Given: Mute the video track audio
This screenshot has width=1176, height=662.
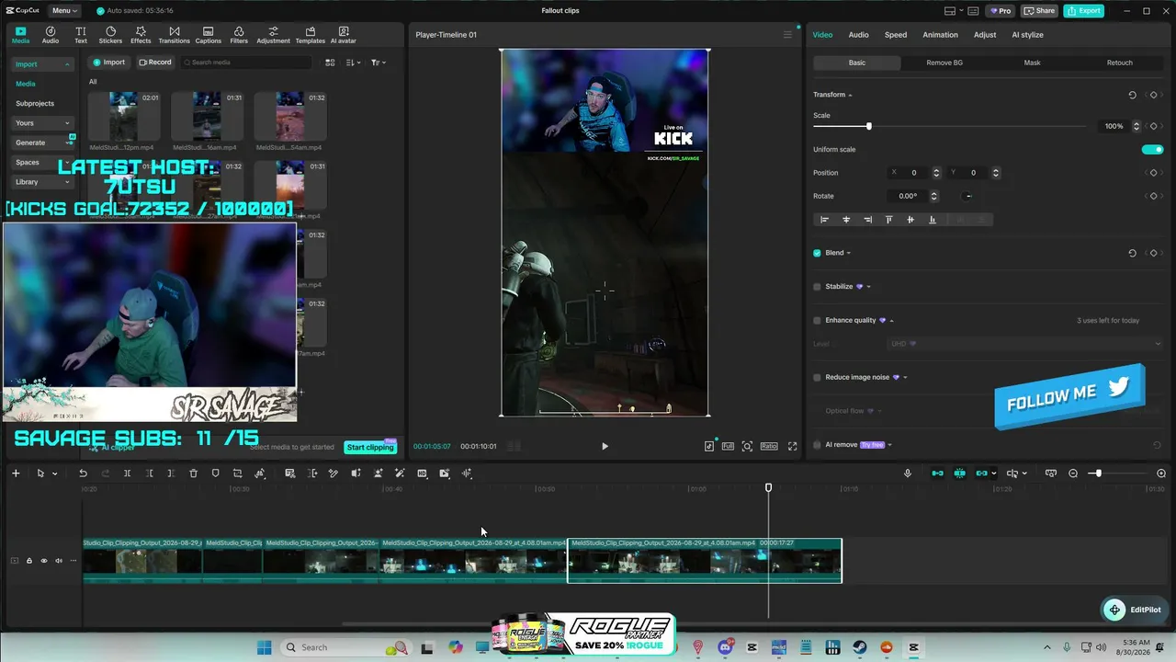Looking at the screenshot, I should 58,561.
